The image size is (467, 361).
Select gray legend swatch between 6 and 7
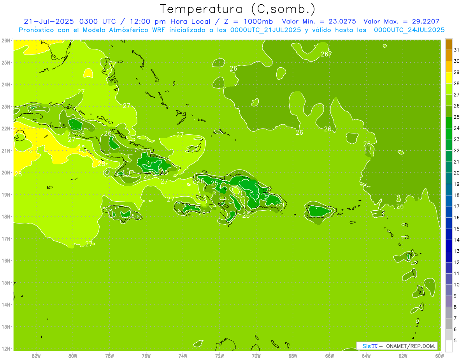(449, 324)
